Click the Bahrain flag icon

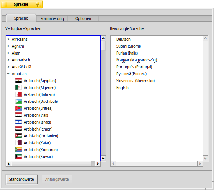click(18, 94)
